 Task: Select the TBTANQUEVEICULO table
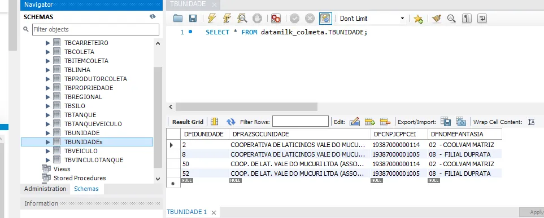[x=93, y=124]
